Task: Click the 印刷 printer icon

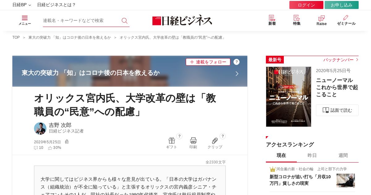Action: (193, 141)
